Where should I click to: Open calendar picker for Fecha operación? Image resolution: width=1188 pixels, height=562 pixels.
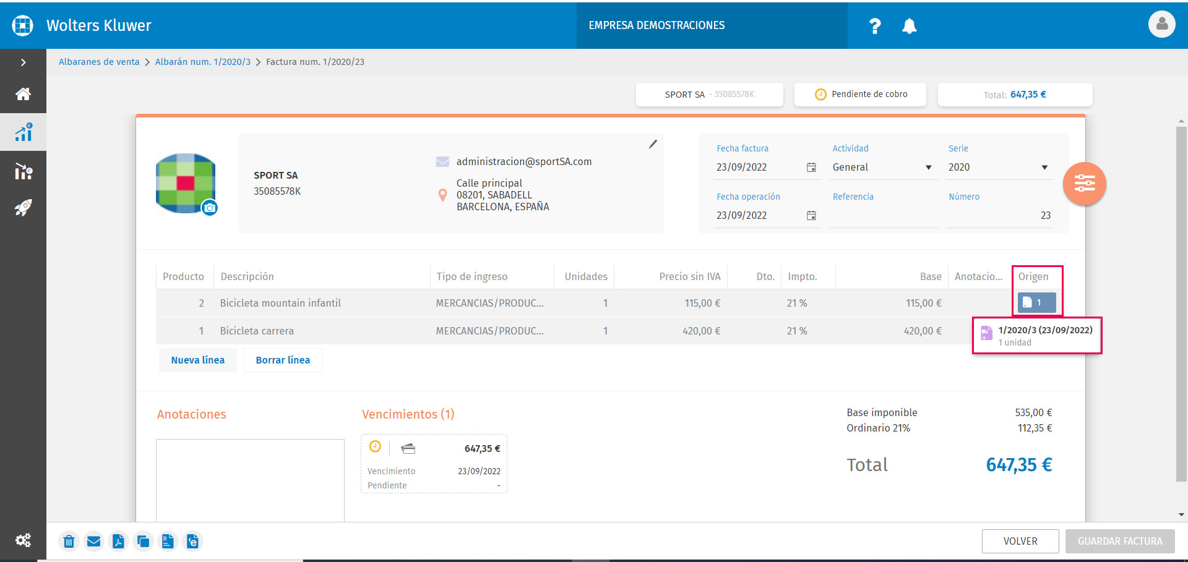pyautogui.click(x=811, y=215)
